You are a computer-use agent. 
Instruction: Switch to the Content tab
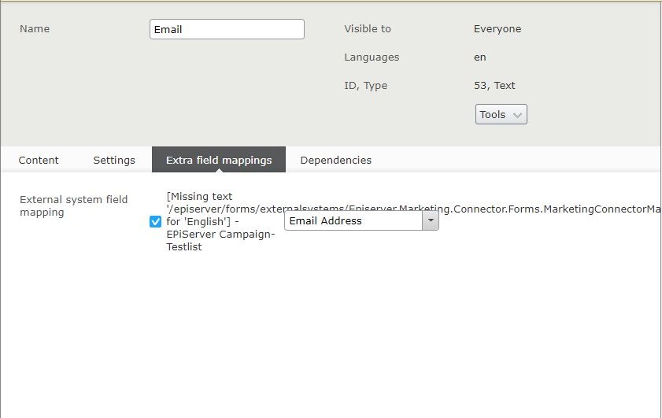tap(39, 160)
